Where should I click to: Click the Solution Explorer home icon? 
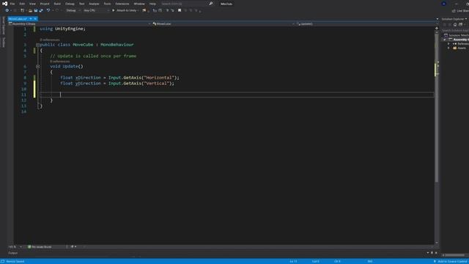click(455, 24)
